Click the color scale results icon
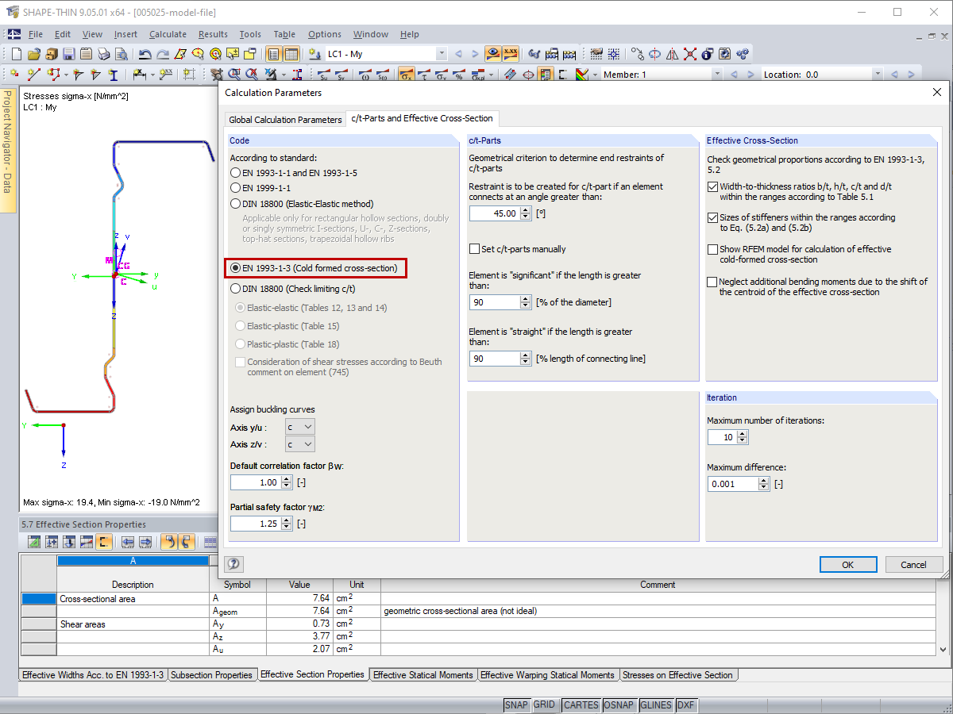Image resolution: width=953 pixels, height=714 pixels. pyautogui.click(x=581, y=75)
